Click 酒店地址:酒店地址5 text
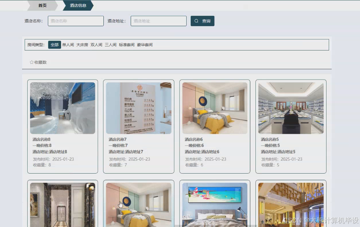The image size is (360, 227). pyautogui.click(x=278, y=151)
